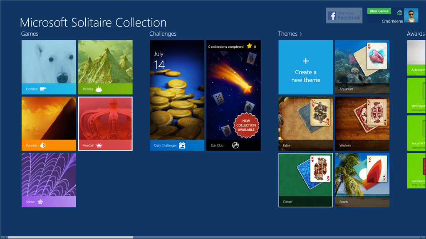This screenshot has height=239, width=426.
Task: Open the Achievements award tile
Action: coord(416,58)
